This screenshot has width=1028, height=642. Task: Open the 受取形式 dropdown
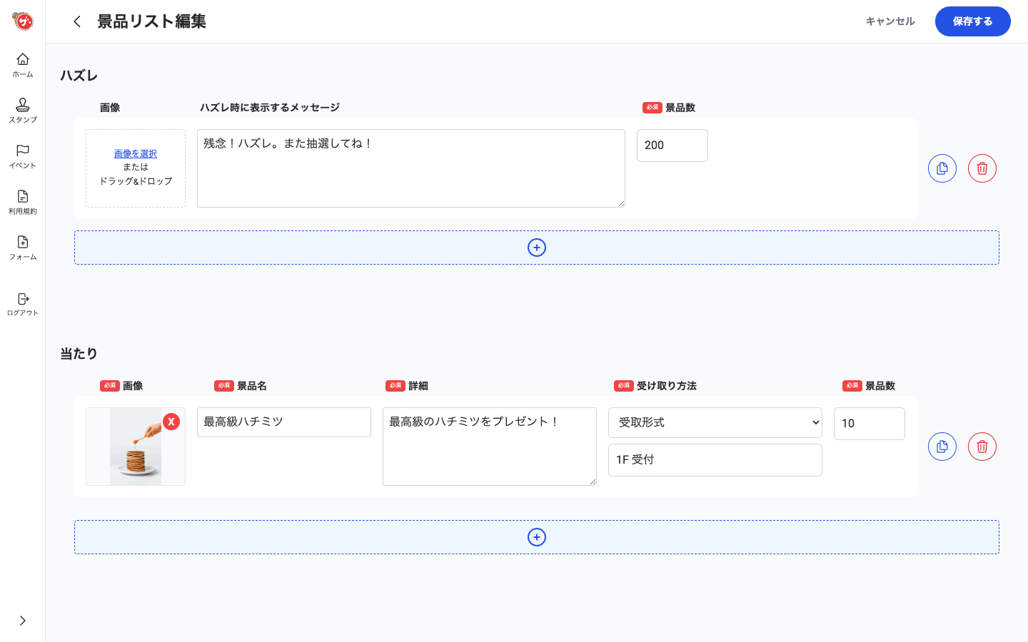[x=715, y=422]
